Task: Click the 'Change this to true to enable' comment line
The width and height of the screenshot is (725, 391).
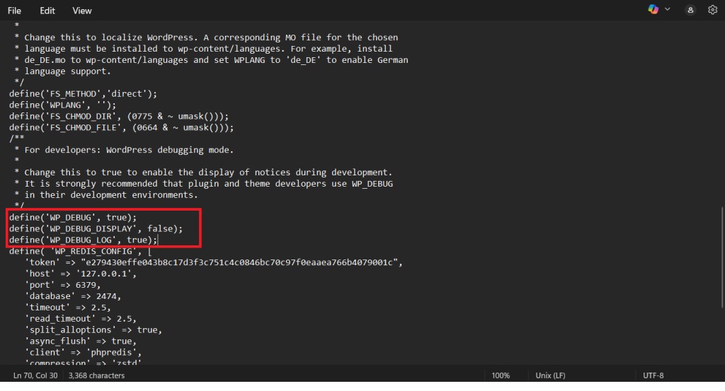Action: (x=203, y=173)
